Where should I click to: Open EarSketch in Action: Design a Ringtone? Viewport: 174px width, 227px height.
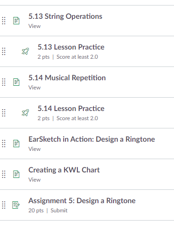(92, 139)
